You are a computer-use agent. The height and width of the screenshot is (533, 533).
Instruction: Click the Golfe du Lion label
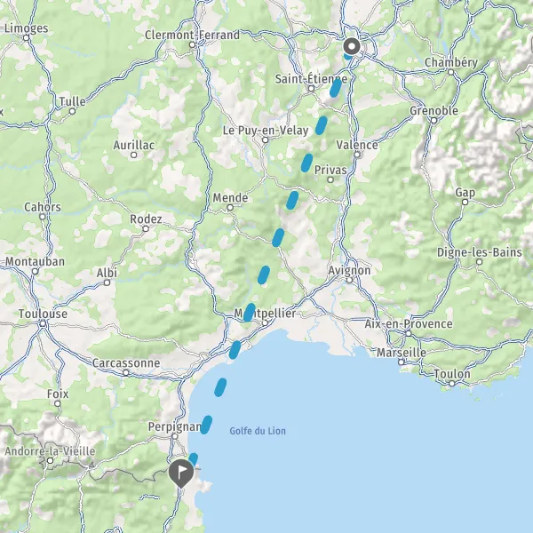tap(258, 431)
